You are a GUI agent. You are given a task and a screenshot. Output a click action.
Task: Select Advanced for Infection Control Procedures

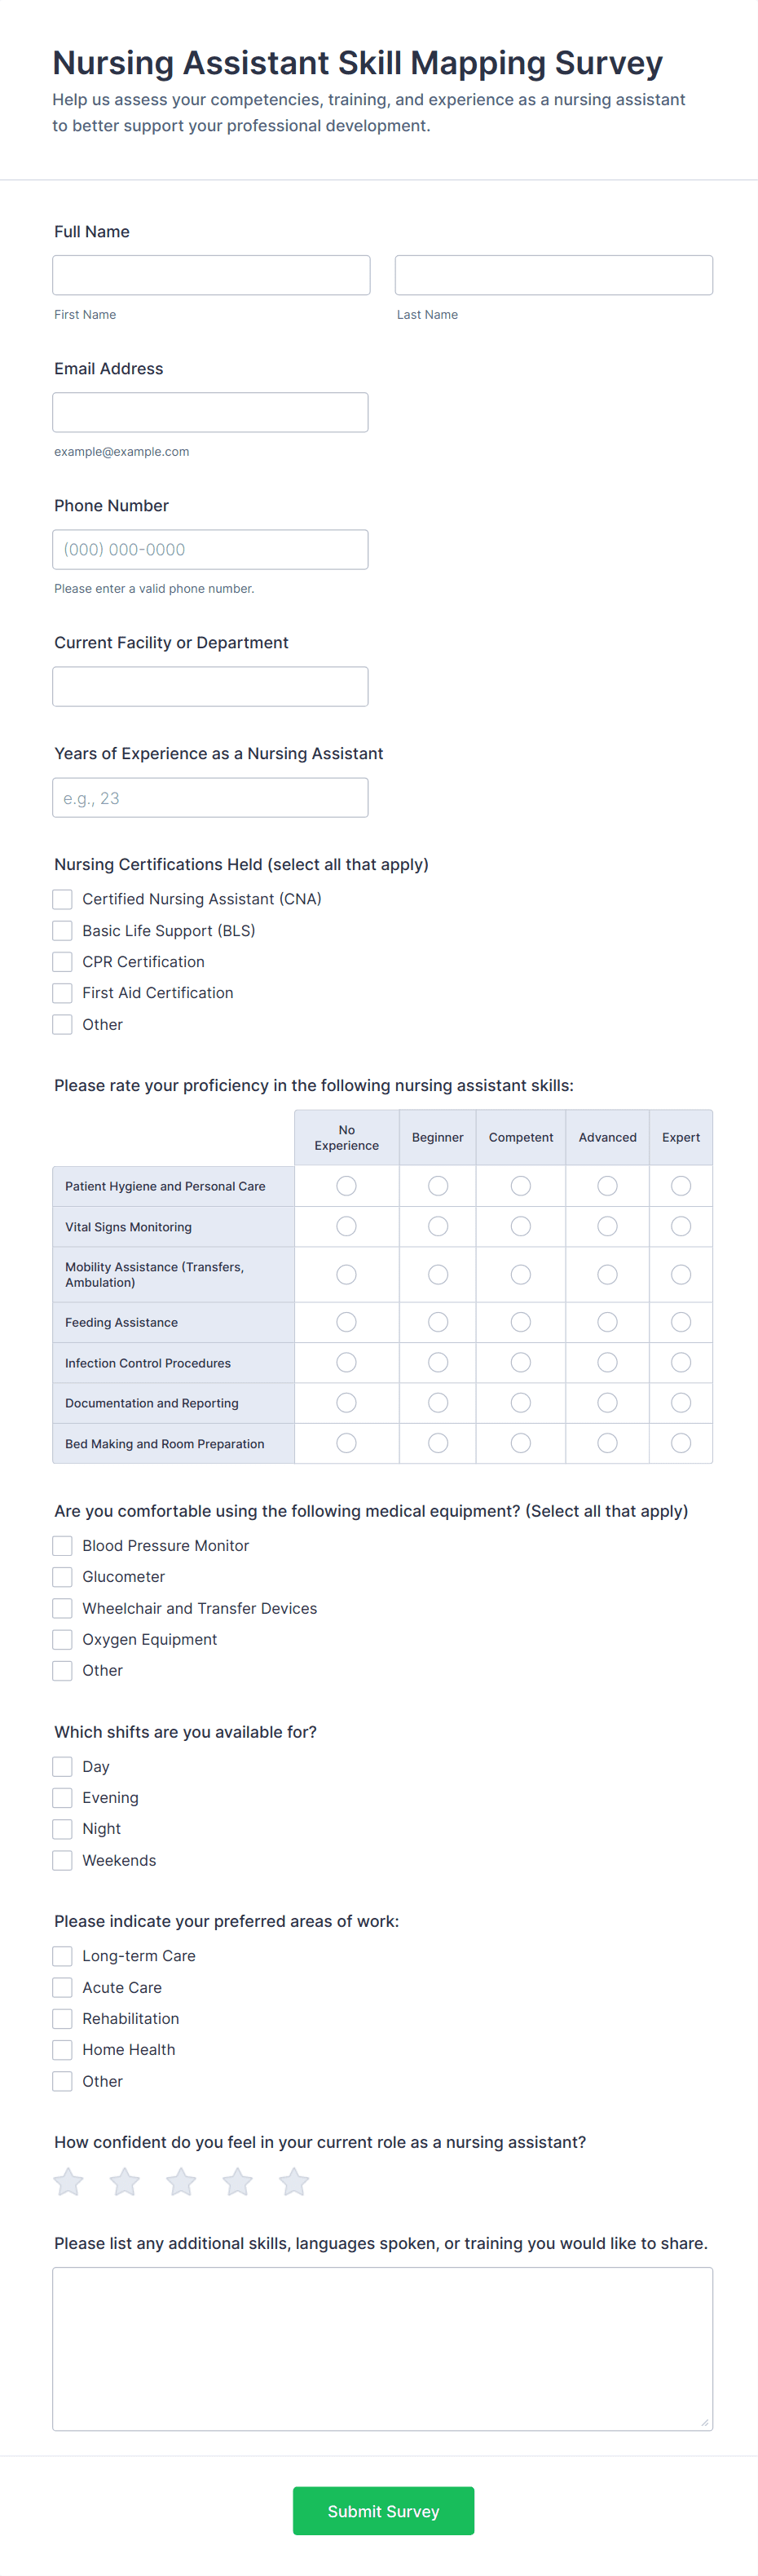pos(607,1362)
